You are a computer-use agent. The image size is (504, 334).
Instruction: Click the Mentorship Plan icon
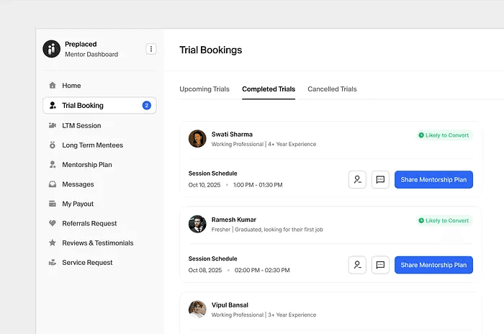tap(53, 165)
